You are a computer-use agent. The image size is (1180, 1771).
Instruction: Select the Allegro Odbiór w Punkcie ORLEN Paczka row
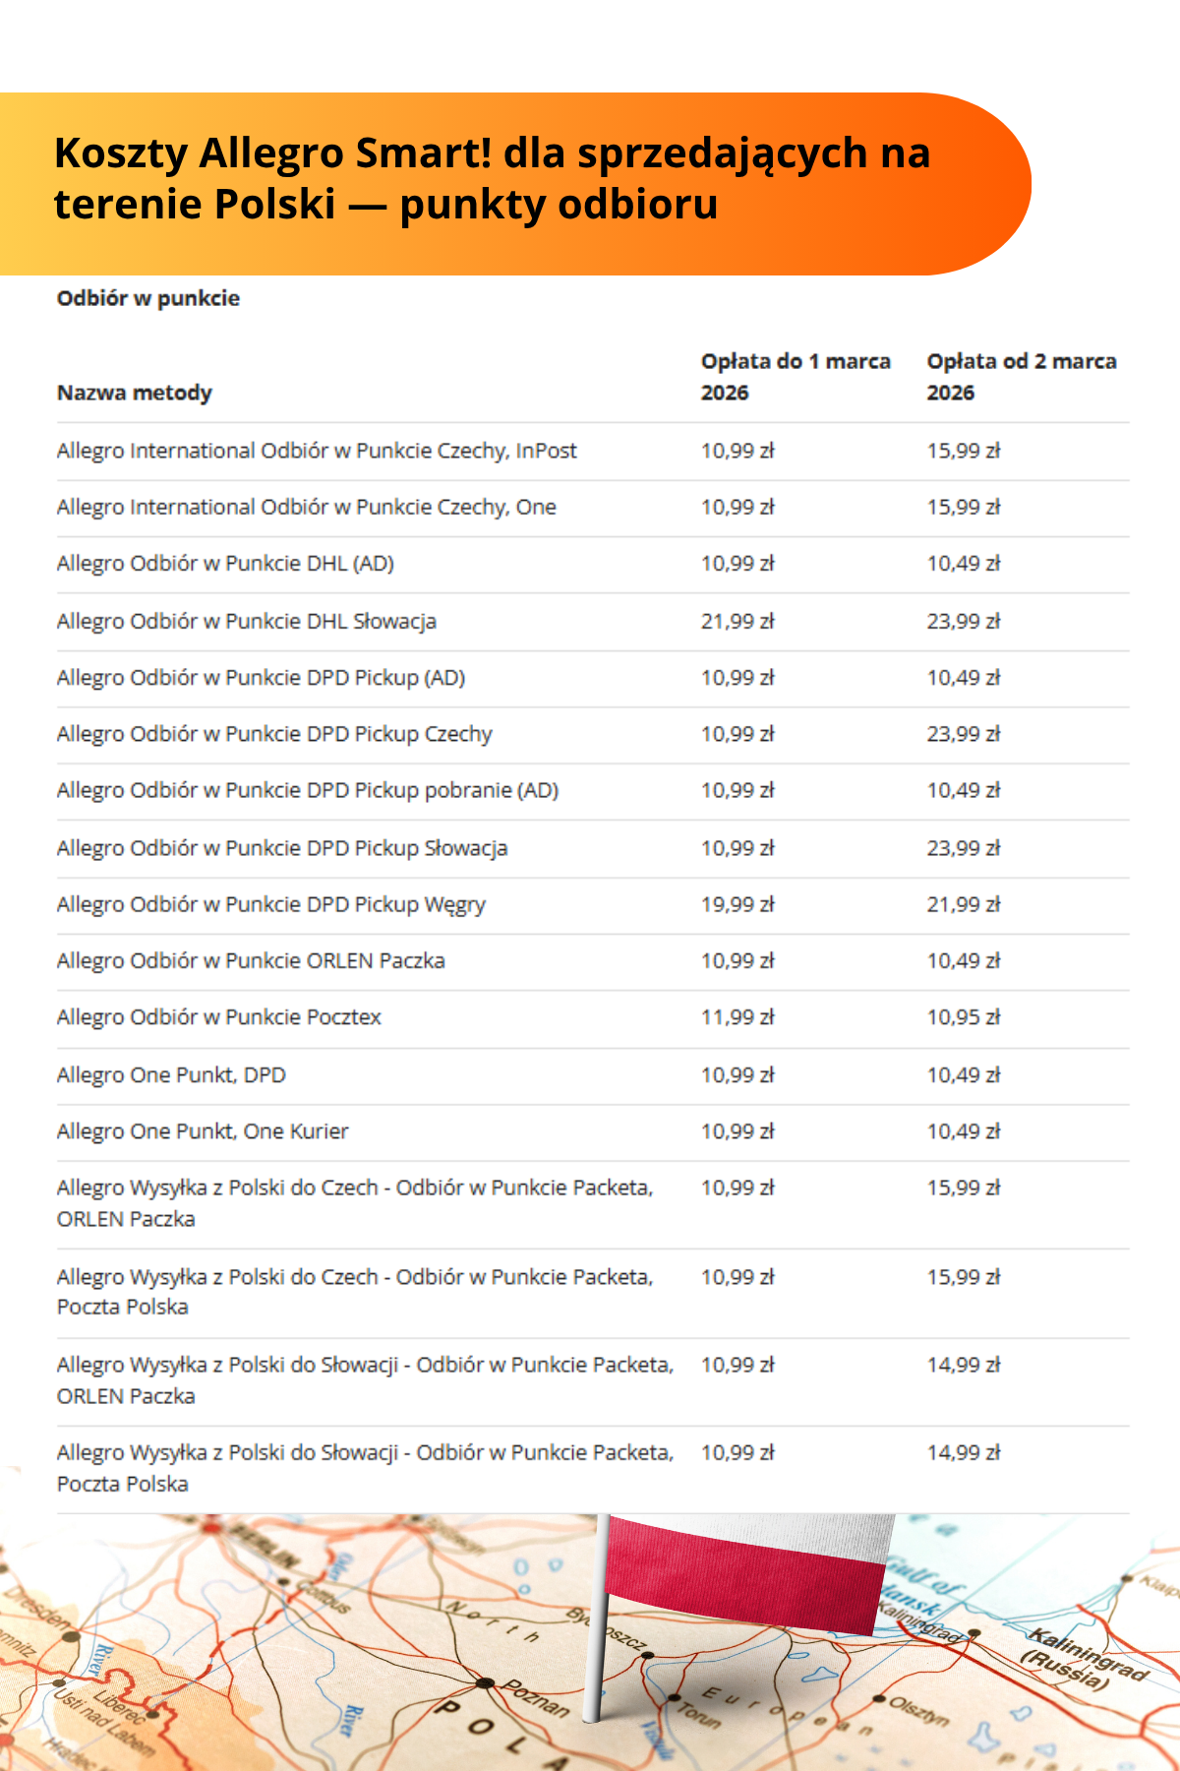(x=251, y=960)
